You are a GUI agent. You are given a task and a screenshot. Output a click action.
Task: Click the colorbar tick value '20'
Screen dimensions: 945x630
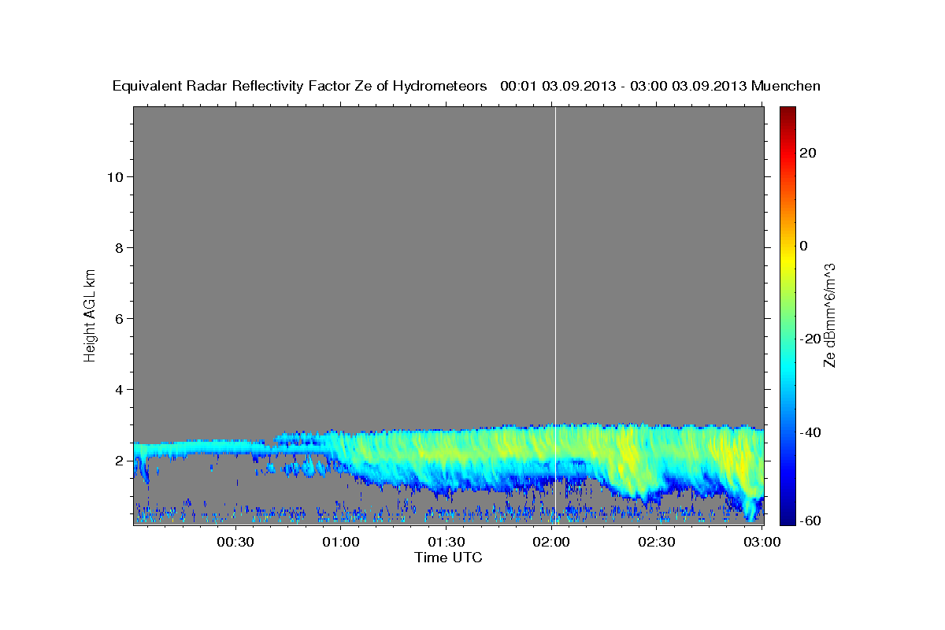tap(808, 153)
